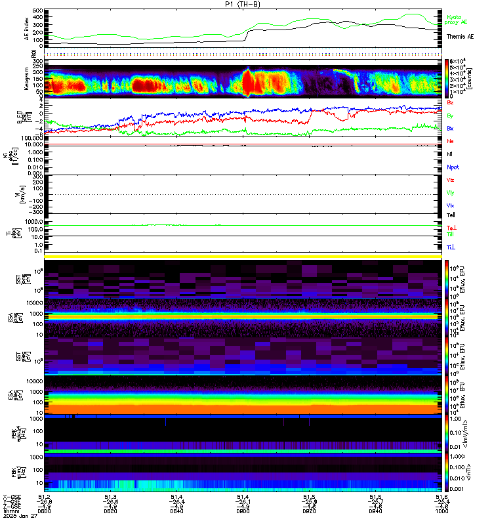The width and height of the screenshot is (492, 525).
Task: Click the 0920 time tick label
Action: click(x=309, y=511)
